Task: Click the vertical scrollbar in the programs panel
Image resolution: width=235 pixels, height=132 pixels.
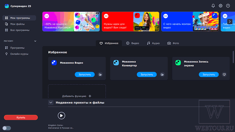Action: pyautogui.click(x=233, y=57)
